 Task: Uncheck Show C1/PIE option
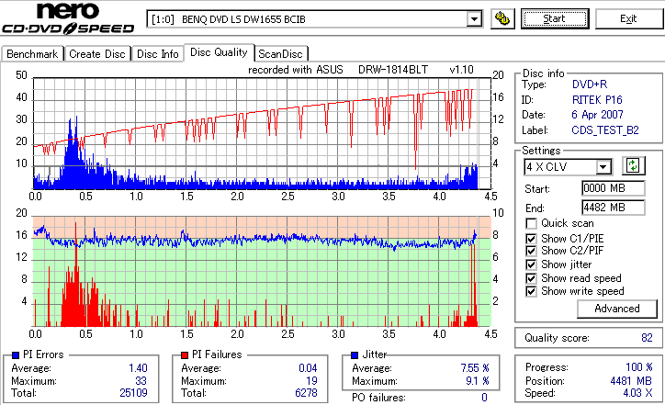531,239
